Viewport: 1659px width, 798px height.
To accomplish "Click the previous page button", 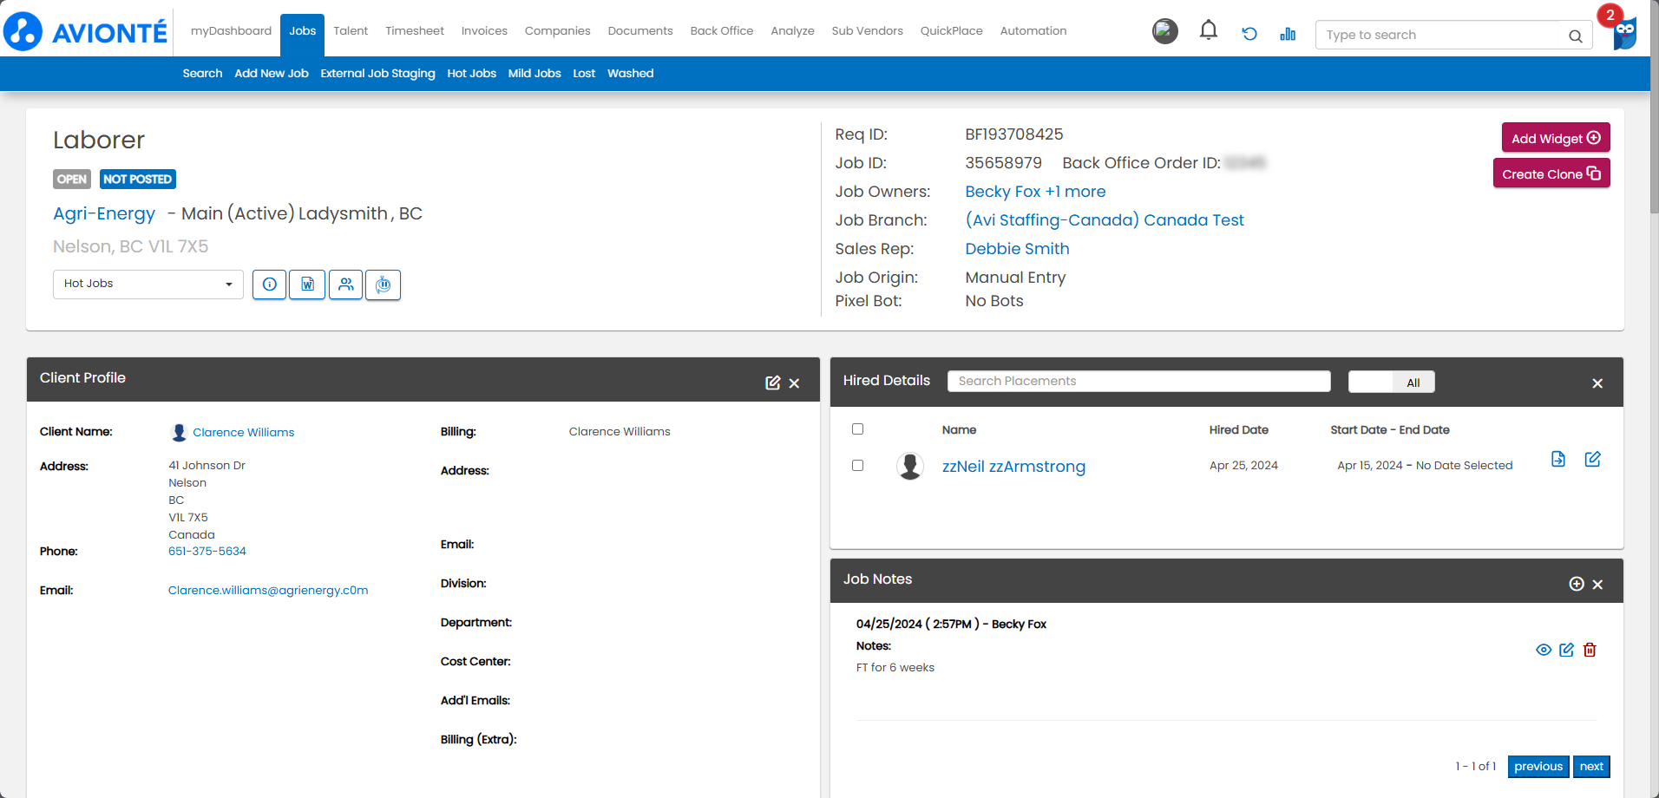I will tap(1538, 767).
